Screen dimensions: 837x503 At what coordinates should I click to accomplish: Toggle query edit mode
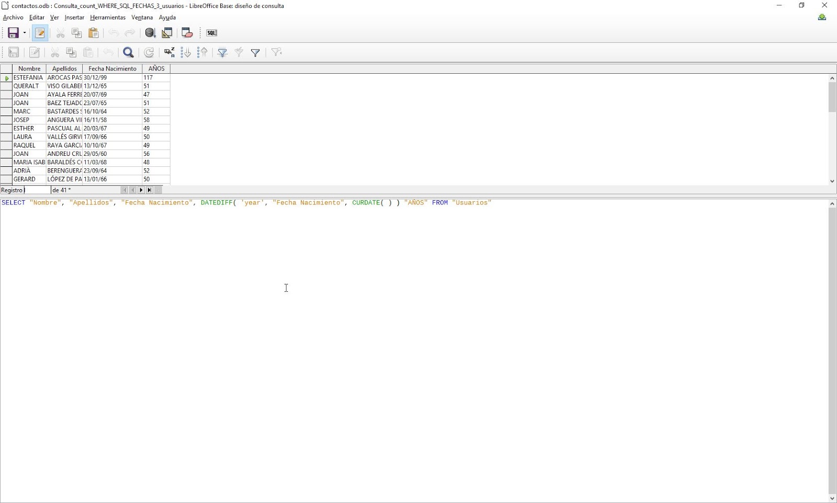pos(40,32)
